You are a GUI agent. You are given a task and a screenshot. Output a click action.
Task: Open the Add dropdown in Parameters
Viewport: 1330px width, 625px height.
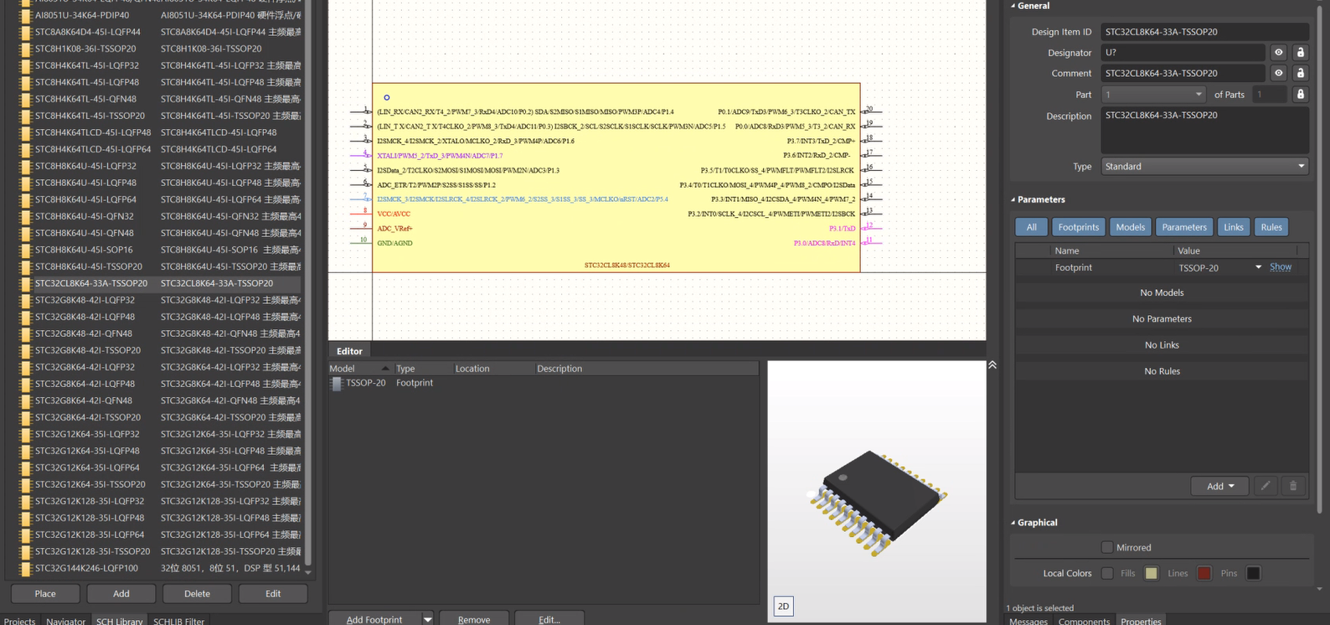tap(1219, 486)
